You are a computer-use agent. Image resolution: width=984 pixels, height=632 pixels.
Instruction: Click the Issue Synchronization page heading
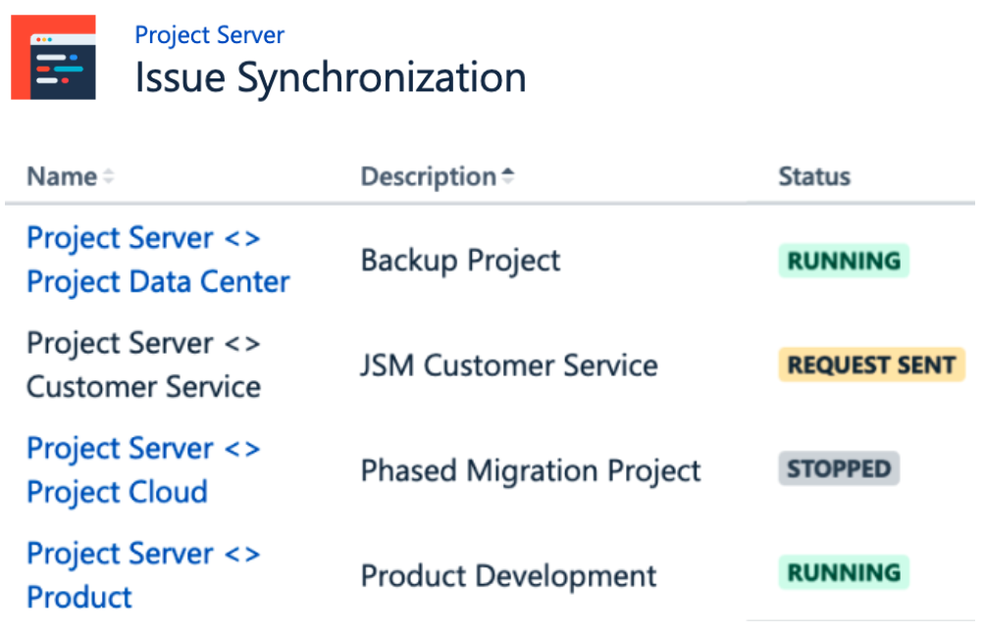(330, 78)
